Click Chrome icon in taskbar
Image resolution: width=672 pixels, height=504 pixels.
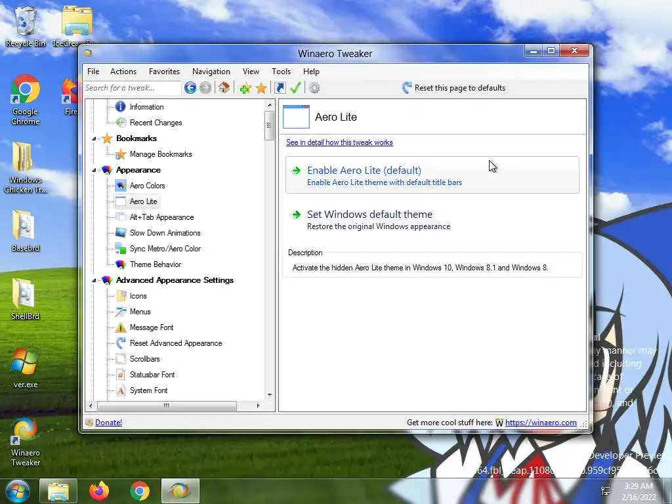pyautogui.click(x=140, y=491)
